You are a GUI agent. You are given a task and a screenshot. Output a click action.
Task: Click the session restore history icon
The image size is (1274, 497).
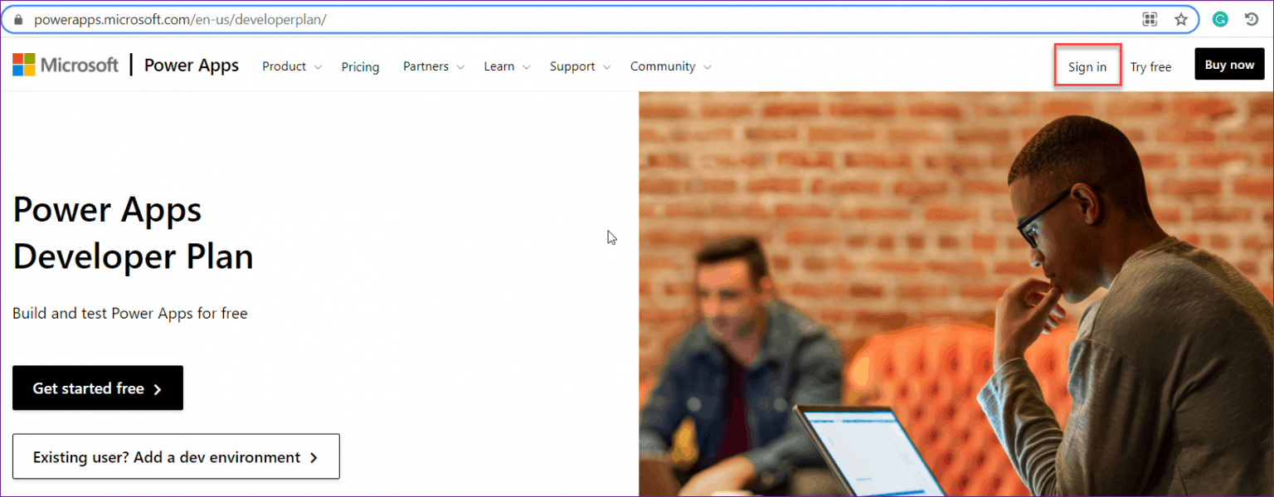coord(1252,18)
